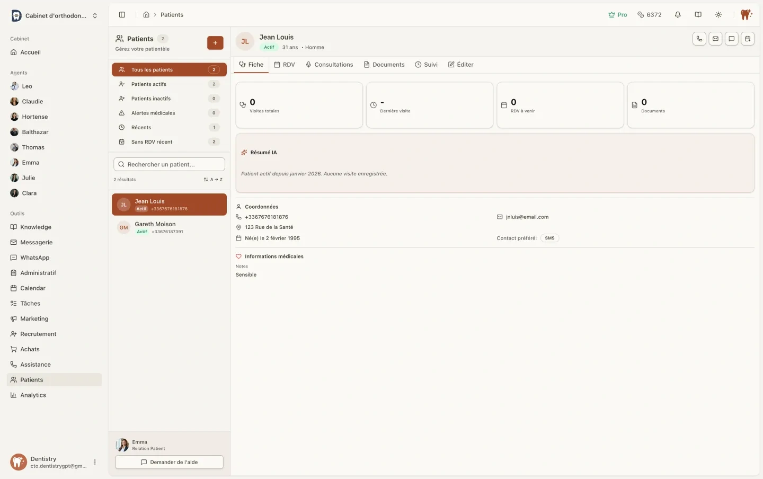Click the red add patient plus button
Image resolution: width=763 pixels, height=479 pixels.
215,43
